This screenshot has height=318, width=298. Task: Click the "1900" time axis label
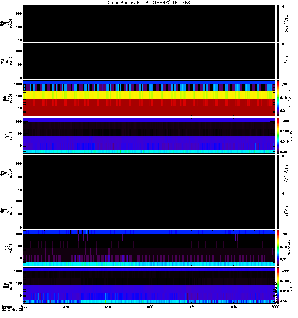[149, 306]
